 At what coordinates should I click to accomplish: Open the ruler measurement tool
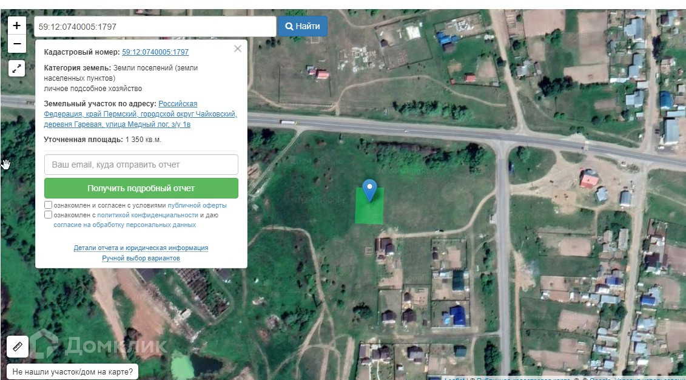click(x=18, y=346)
